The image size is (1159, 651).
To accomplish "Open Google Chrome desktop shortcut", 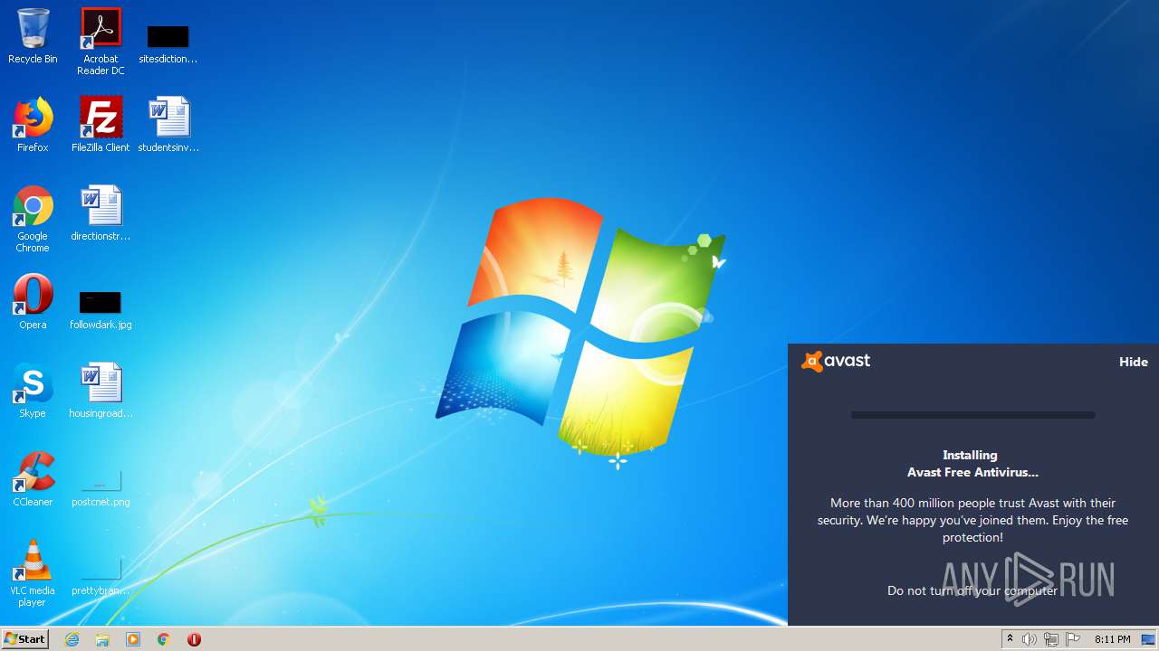I will click(33, 219).
